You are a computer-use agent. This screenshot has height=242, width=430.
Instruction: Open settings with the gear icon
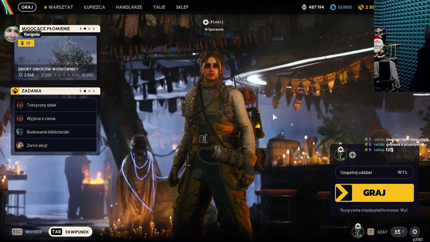[x=415, y=232]
